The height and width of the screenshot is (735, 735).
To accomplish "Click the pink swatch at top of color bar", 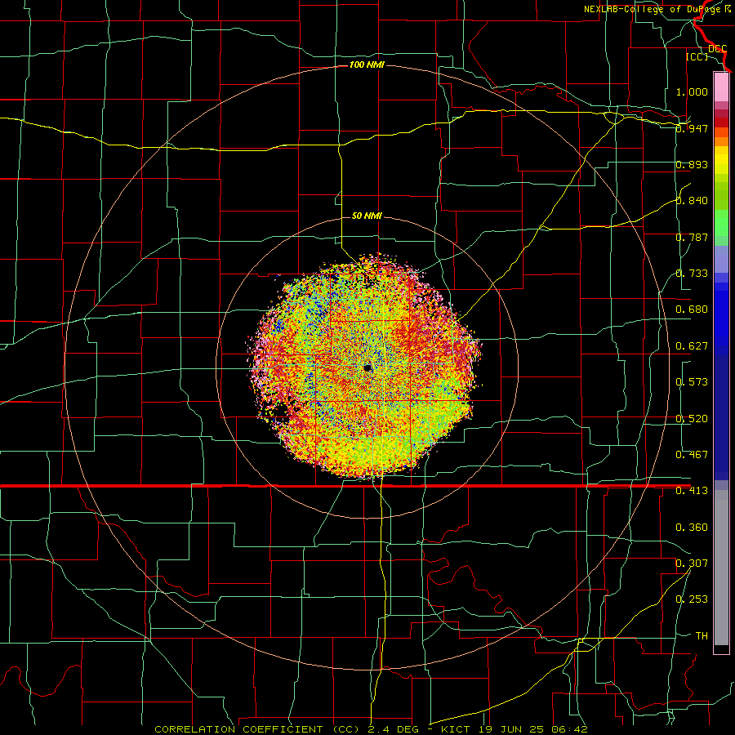I will point(721,87).
